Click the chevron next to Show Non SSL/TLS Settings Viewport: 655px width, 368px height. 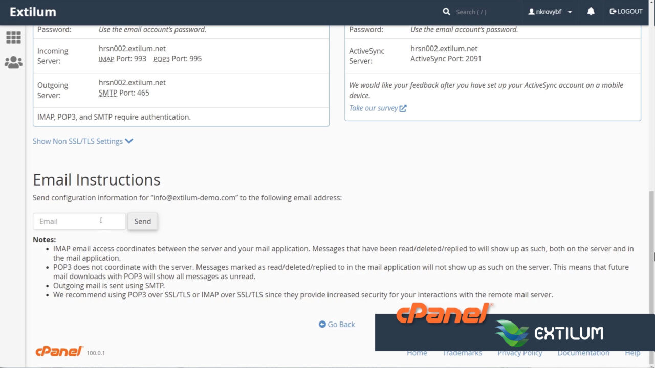click(128, 141)
